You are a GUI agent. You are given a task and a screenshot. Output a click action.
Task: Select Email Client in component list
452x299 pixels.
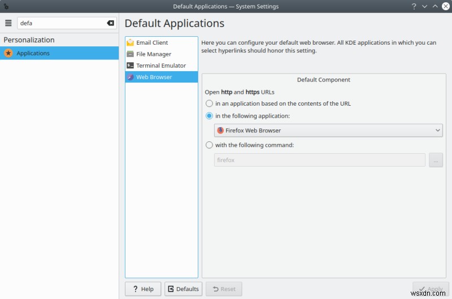[162, 42]
